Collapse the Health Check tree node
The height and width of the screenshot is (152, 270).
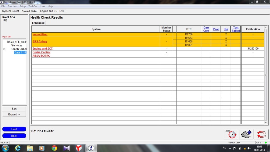[x=4, y=49]
